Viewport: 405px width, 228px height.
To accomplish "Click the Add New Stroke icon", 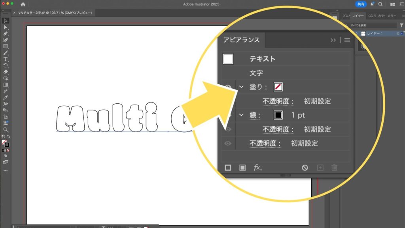I will (x=228, y=167).
